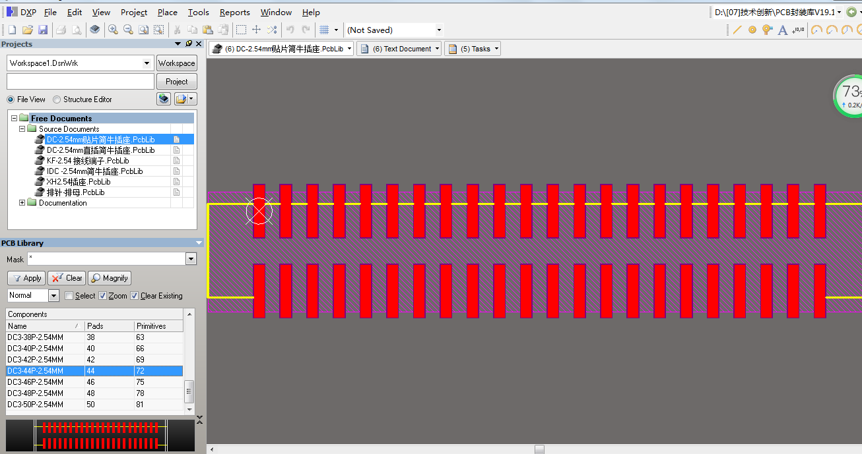Open the (Not Saved) view dropdown
The image size is (862, 454).
[x=439, y=30]
